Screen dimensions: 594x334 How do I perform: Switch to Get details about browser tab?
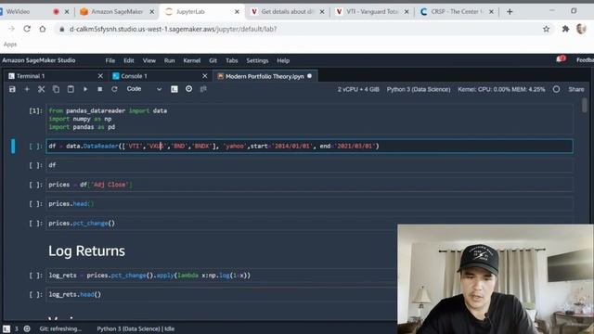point(287,12)
